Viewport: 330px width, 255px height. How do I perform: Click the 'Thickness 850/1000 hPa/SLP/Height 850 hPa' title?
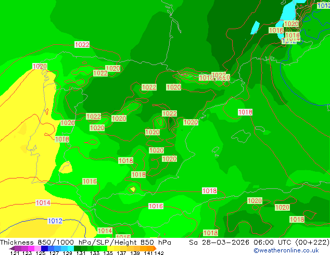click(85, 243)
